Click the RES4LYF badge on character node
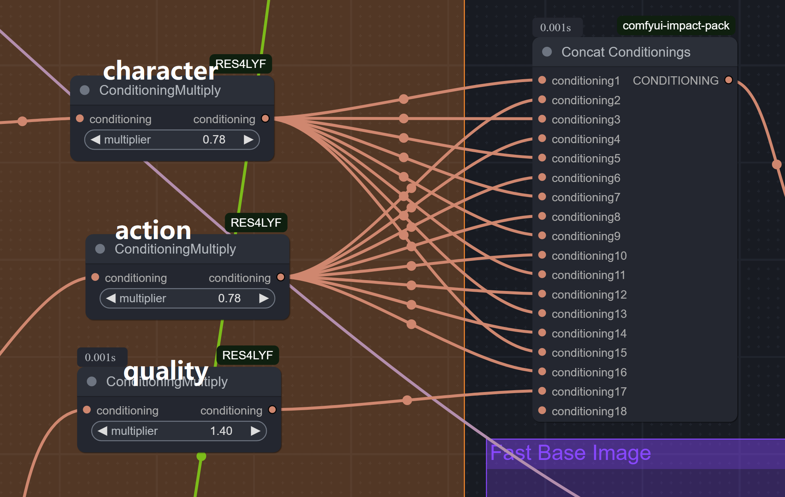 click(240, 64)
